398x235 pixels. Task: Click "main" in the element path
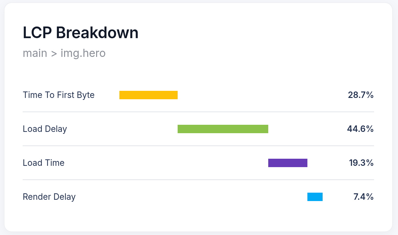tap(35, 53)
